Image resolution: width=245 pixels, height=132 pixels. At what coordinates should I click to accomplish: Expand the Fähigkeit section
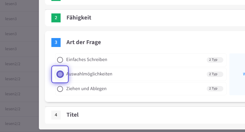pyautogui.click(x=79, y=18)
